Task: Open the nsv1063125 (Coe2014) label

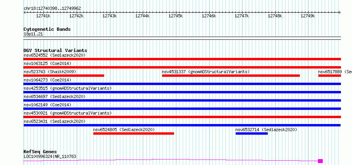Action: [x=47, y=63]
